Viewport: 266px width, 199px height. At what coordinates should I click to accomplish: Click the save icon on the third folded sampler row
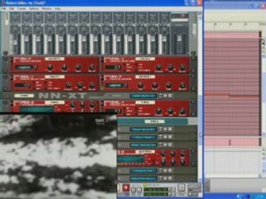[170, 145]
